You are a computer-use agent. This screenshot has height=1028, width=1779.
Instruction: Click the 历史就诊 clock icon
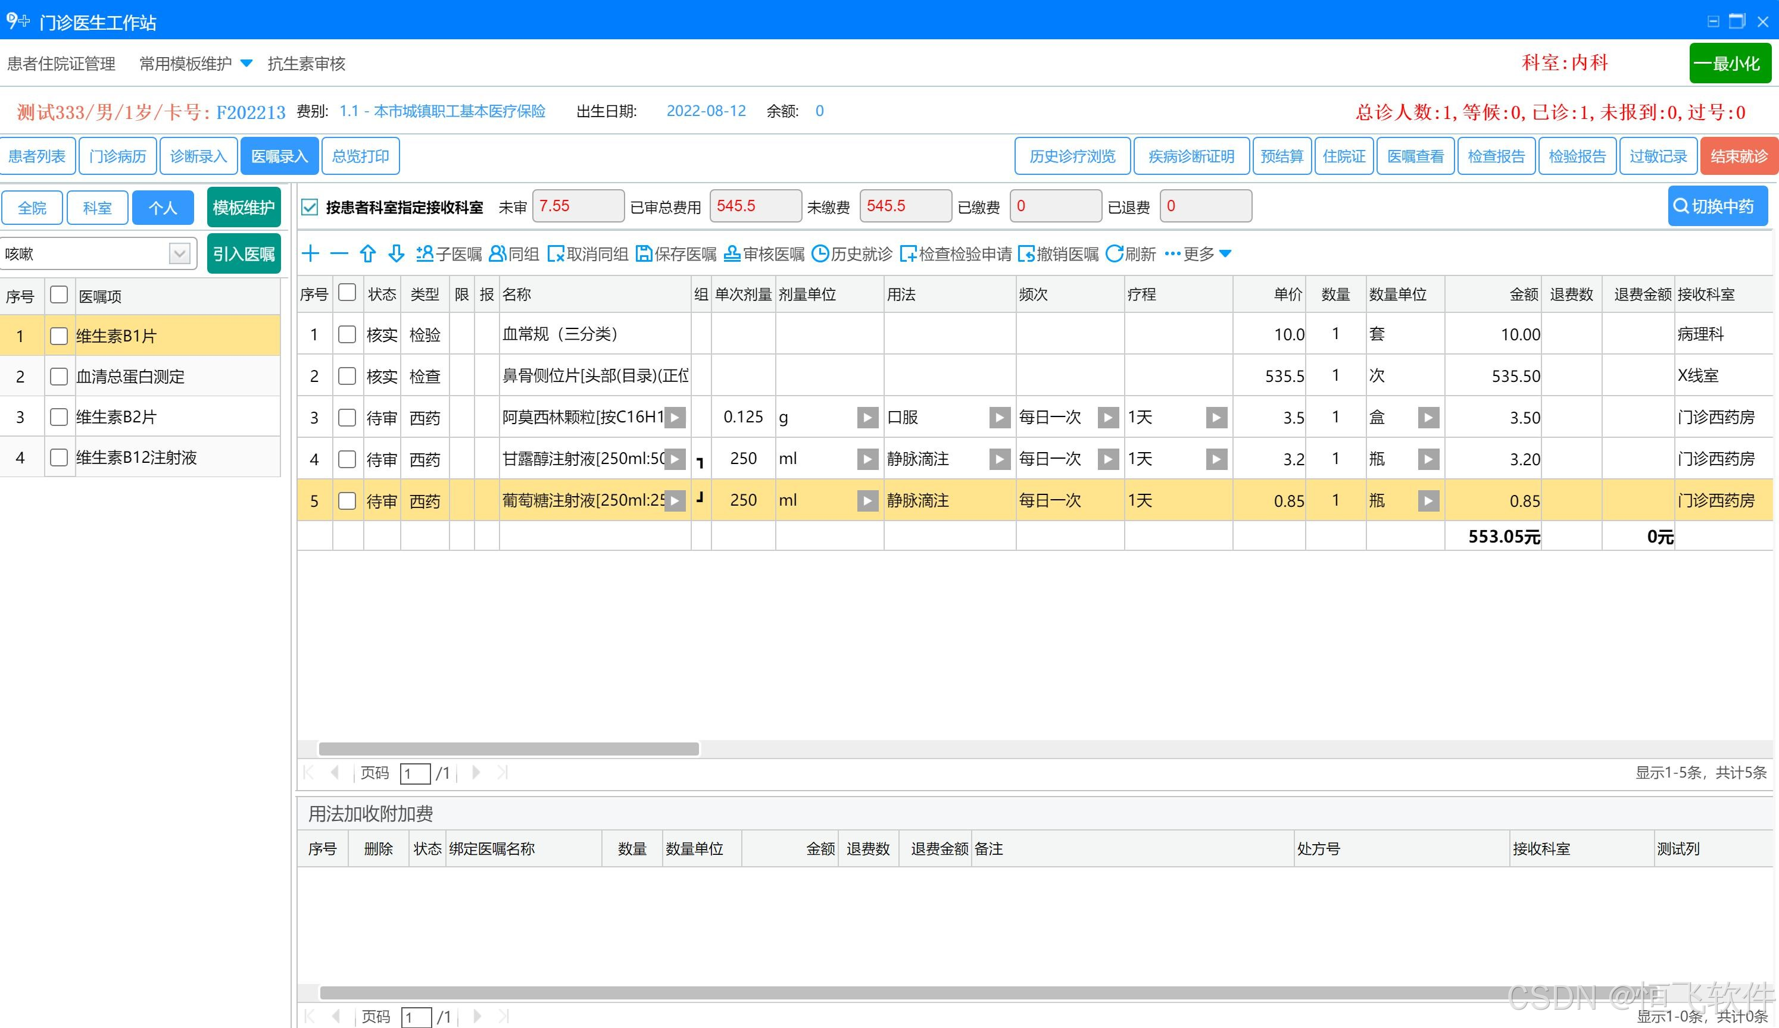[x=820, y=253]
